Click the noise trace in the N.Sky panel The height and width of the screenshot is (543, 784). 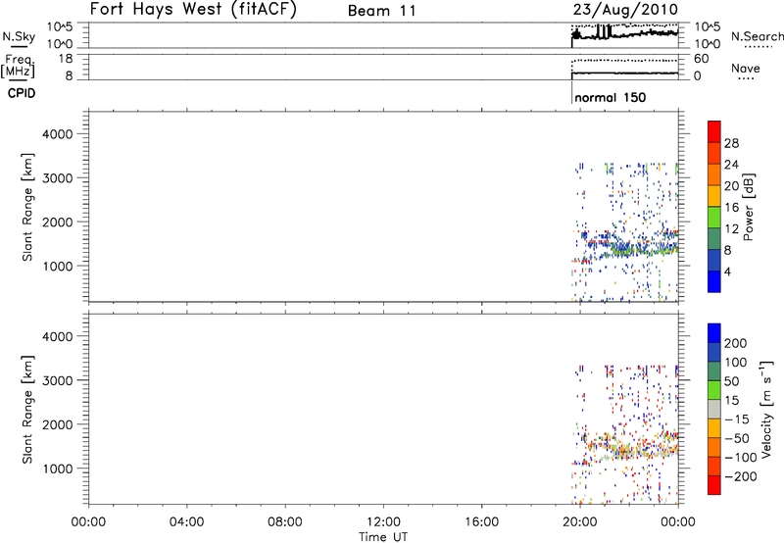pos(625,34)
